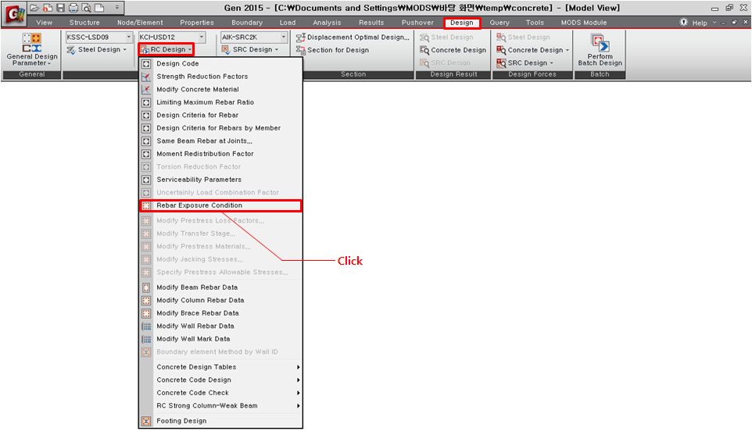
Task: Open the MODS Module ribbon tab
Action: tap(584, 23)
